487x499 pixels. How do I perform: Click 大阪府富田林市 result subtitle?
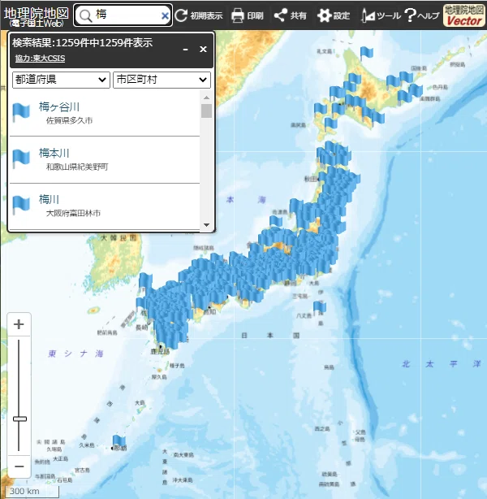73,213
